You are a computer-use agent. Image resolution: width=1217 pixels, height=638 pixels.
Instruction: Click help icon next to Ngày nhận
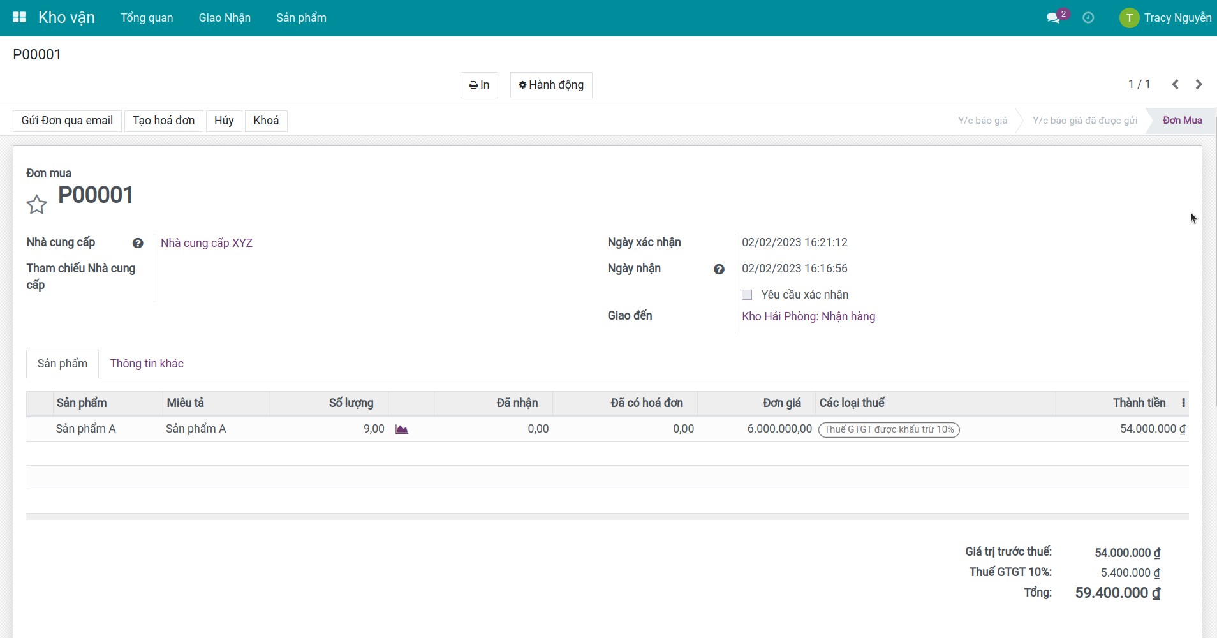pyautogui.click(x=719, y=269)
